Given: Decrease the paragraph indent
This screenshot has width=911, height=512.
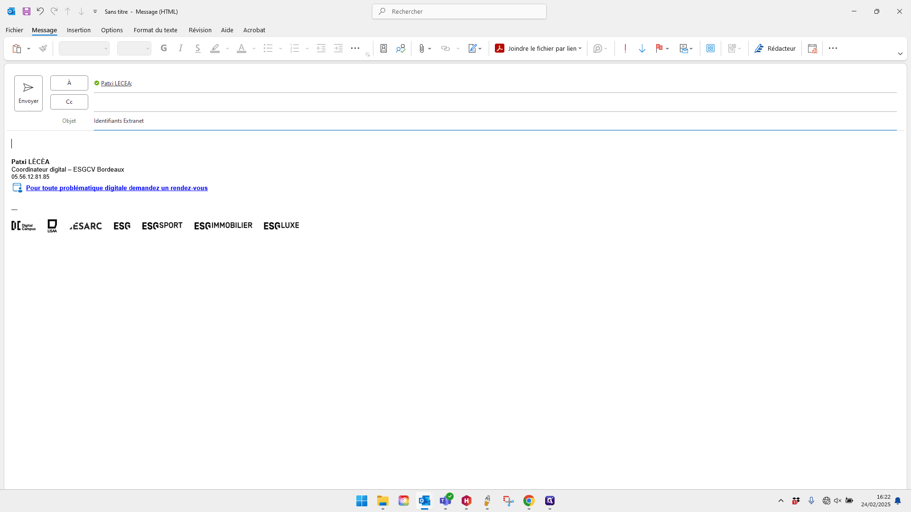Looking at the screenshot, I should click(x=321, y=48).
